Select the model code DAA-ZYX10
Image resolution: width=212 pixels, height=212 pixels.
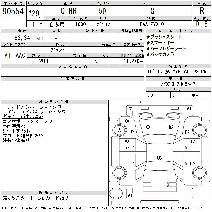pos(152,24)
